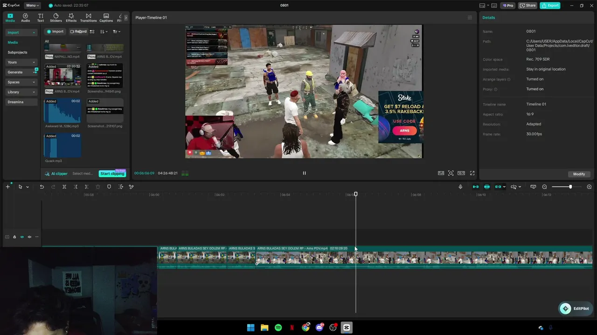The image size is (597, 335).
Task: Open the linkage options dropdown arrow
Action: (504, 187)
